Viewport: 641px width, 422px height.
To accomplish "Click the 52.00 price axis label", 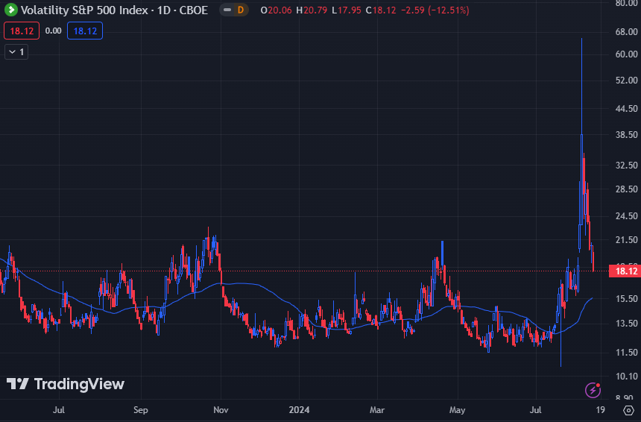I will coord(627,80).
